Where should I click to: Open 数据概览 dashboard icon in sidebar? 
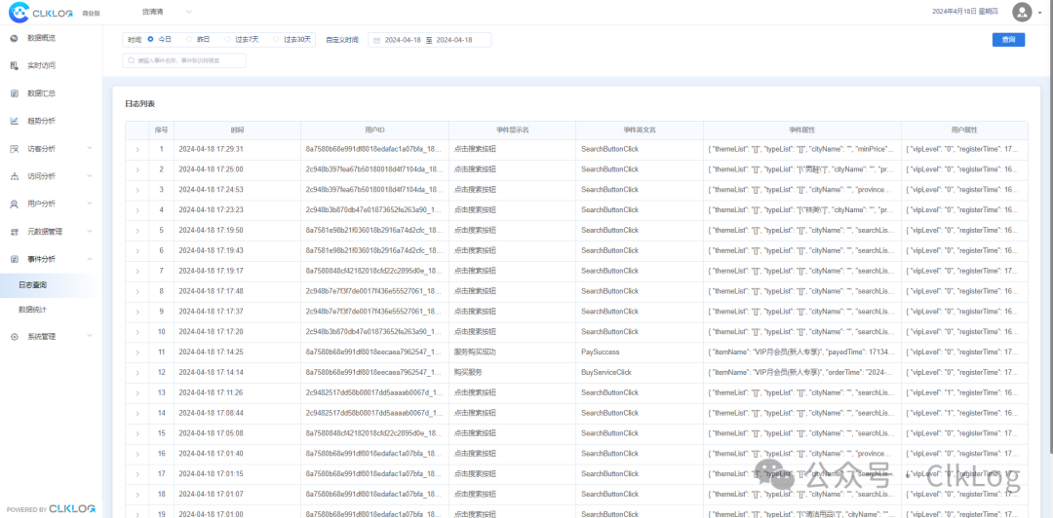(14, 38)
